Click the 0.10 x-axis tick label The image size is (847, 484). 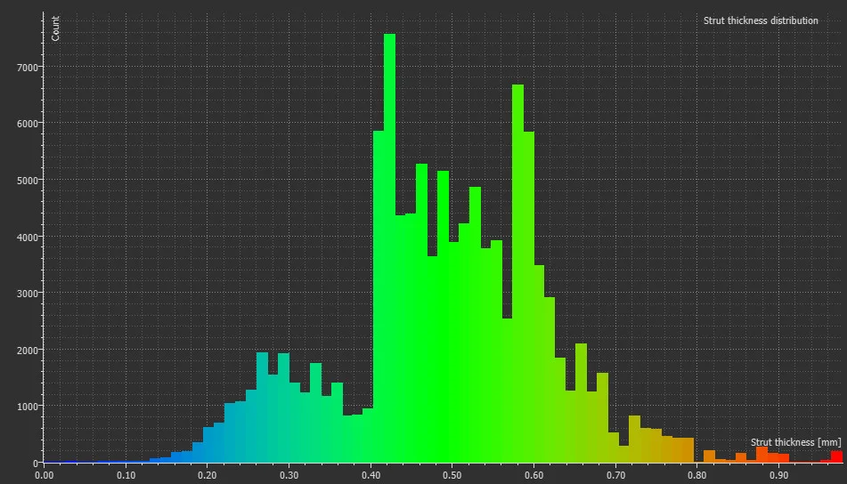click(126, 475)
